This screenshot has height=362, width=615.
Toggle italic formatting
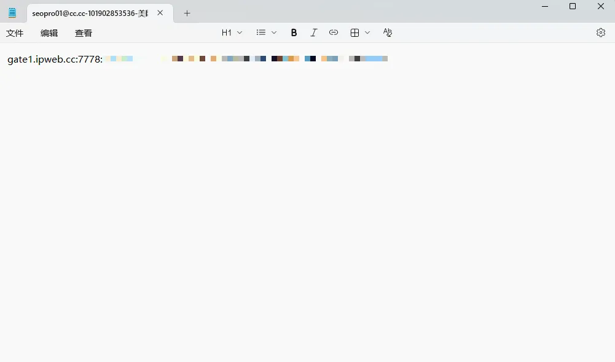pyautogui.click(x=313, y=33)
